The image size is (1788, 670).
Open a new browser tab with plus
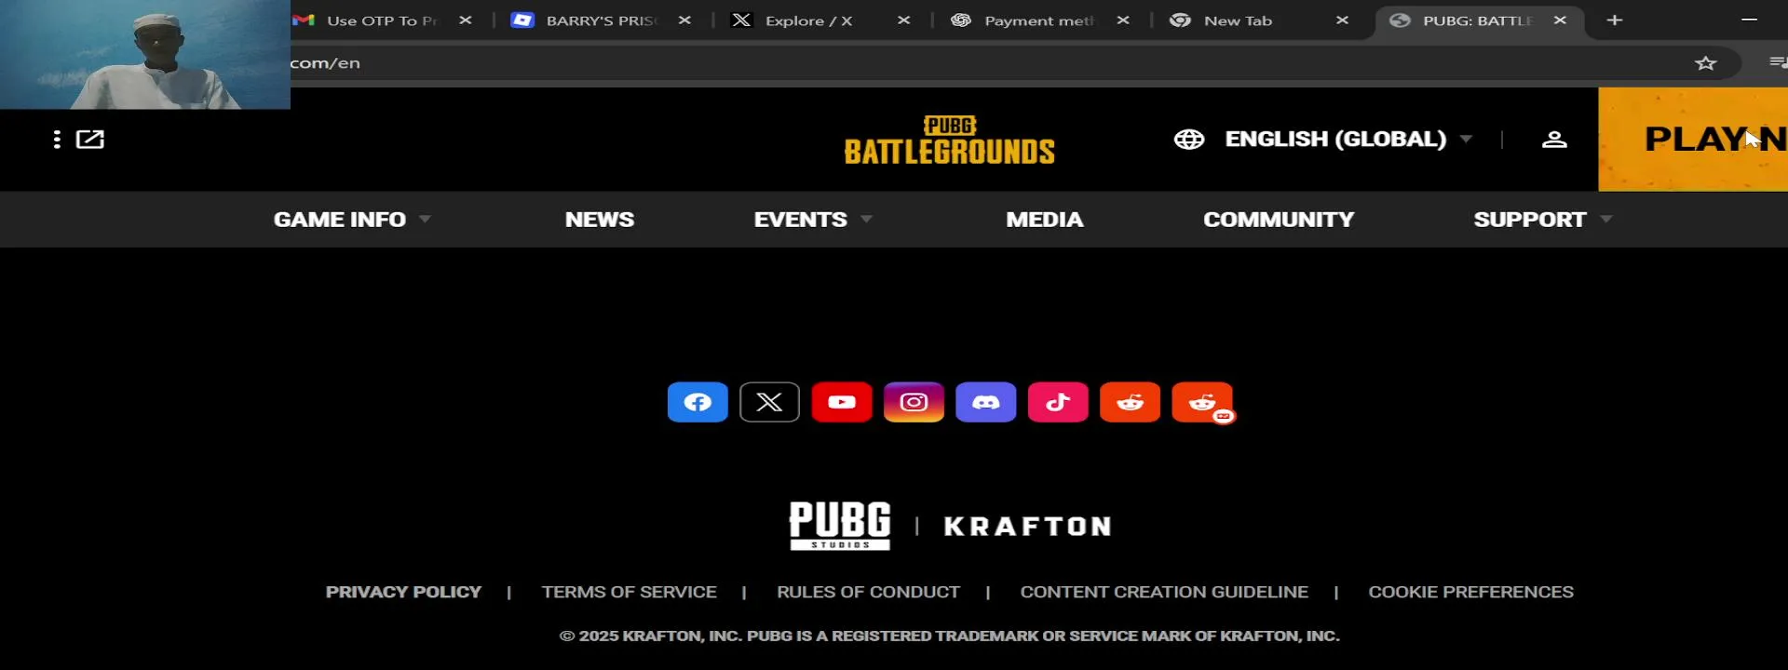tap(1615, 20)
